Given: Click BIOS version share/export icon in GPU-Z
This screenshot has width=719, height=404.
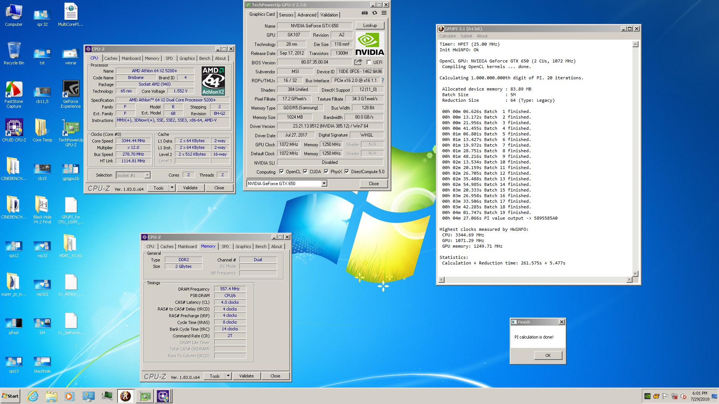Looking at the screenshot, I should click(358, 62).
